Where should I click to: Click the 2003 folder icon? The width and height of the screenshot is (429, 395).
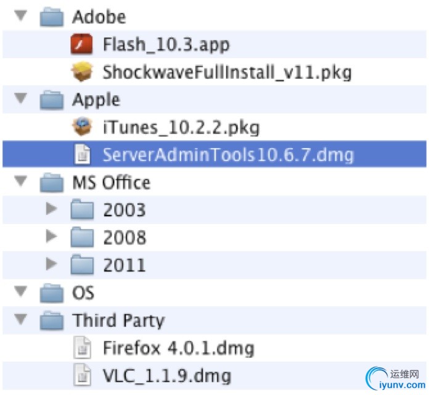(x=82, y=210)
